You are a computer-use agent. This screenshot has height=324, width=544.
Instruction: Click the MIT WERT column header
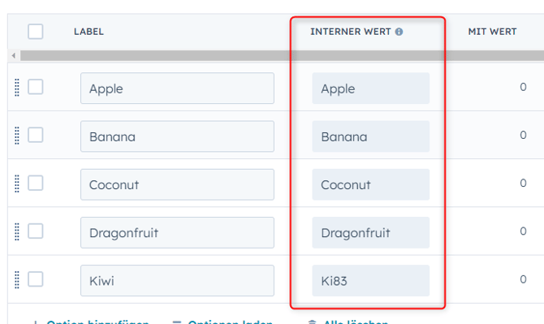coord(492,32)
